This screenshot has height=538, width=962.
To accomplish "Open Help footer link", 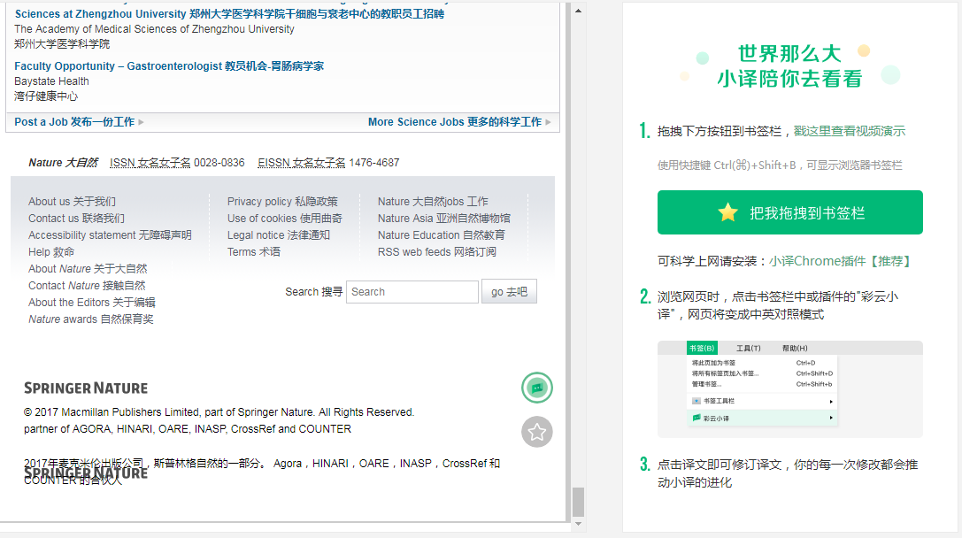I will [x=51, y=252].
